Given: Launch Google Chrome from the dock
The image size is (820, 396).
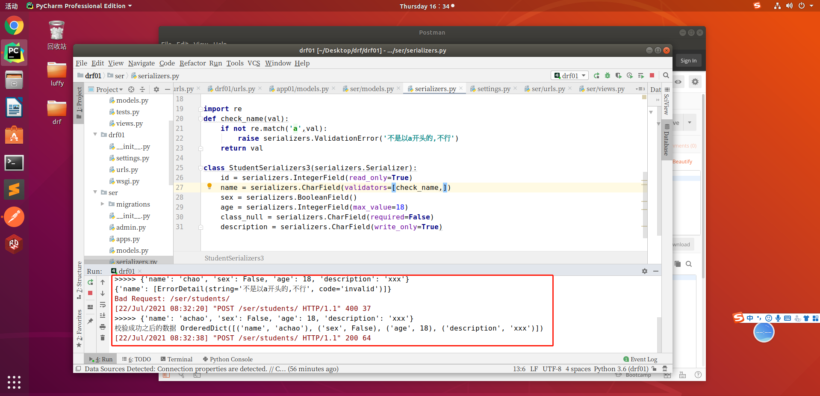Looking at the screenshot, I should click(x=14, y=26).
